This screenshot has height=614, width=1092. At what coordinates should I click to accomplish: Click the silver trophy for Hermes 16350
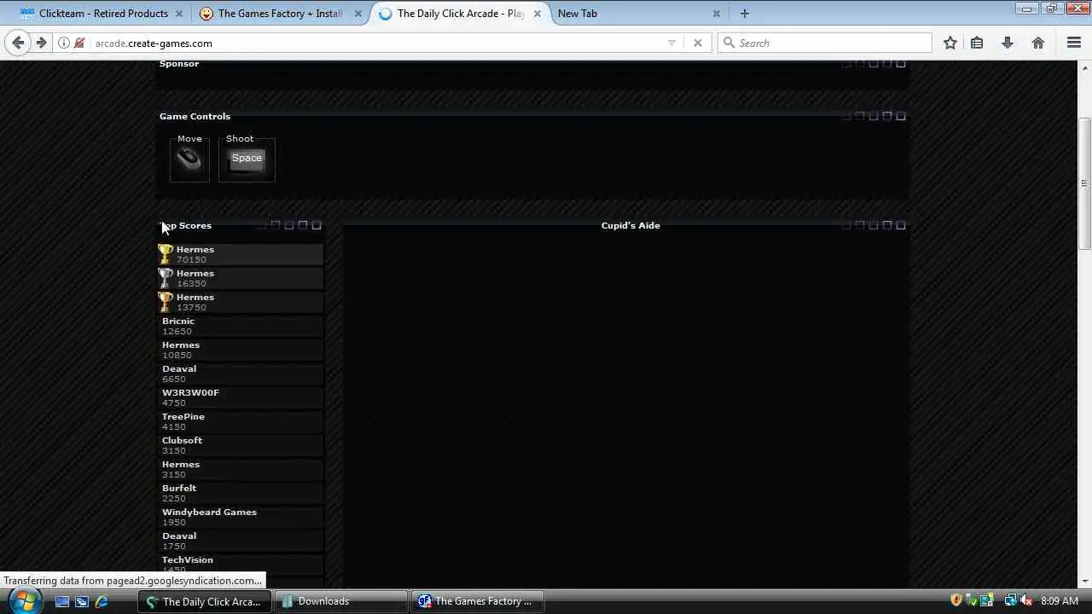coord(166,278)
